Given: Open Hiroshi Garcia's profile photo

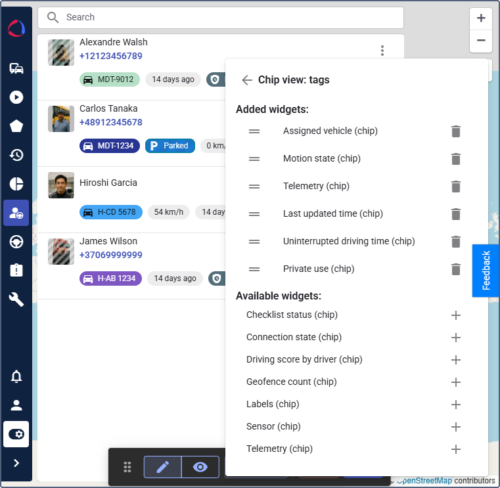Looking at the screenshot, I should (x=61, y=185).
